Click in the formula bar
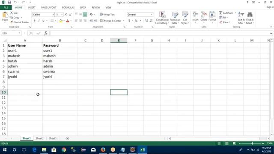Image resolution: width=274 pixels, height=154 pixels. (160, 33)
